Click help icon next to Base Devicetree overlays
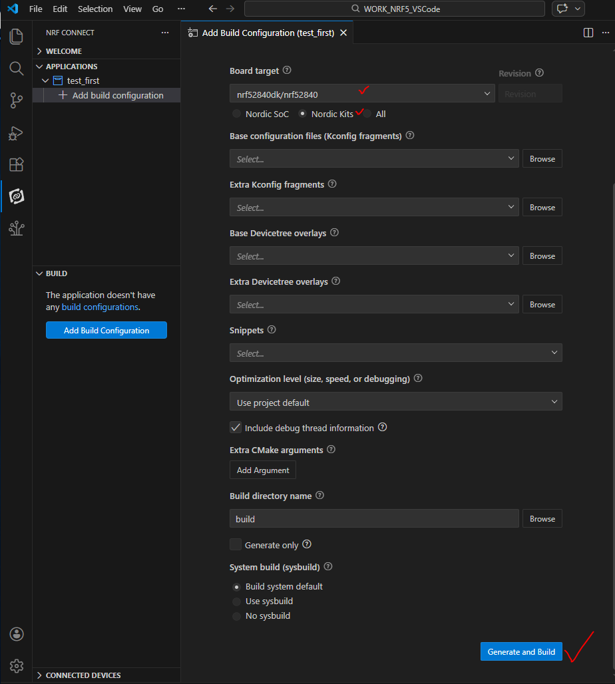615x684 pixels. coord(334,232)
